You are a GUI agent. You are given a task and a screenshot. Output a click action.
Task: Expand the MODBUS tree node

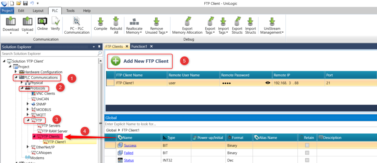[28, 110]
